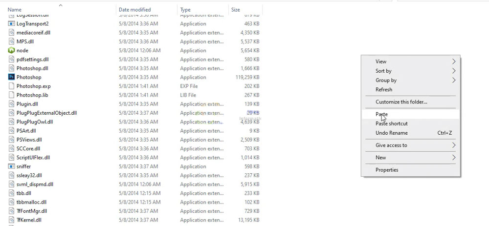Click the node application green icon
489x226 pixels.
[11, 50]
